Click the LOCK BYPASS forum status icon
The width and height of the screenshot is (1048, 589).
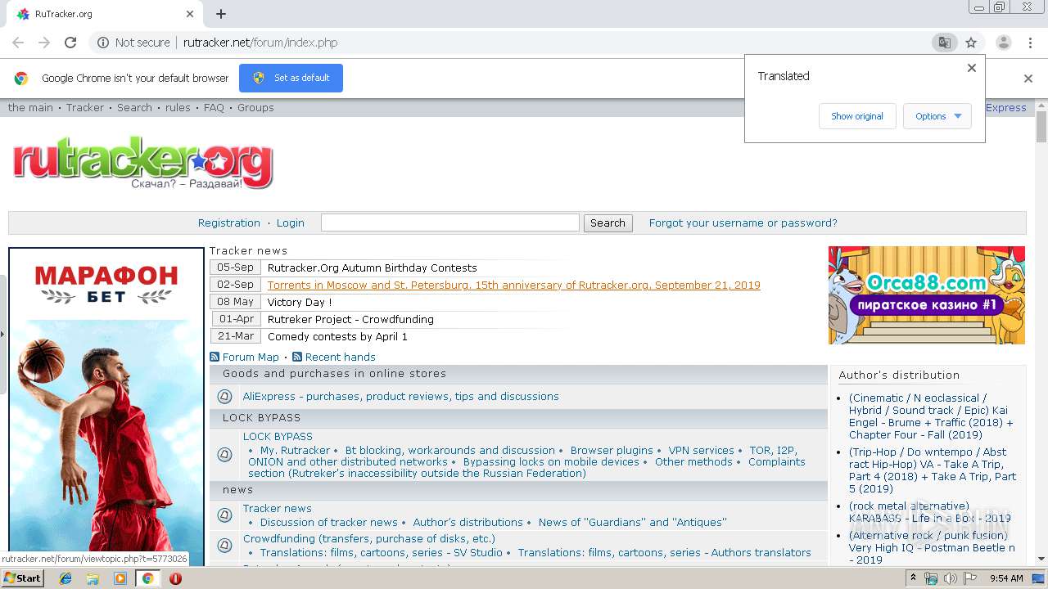224,455
